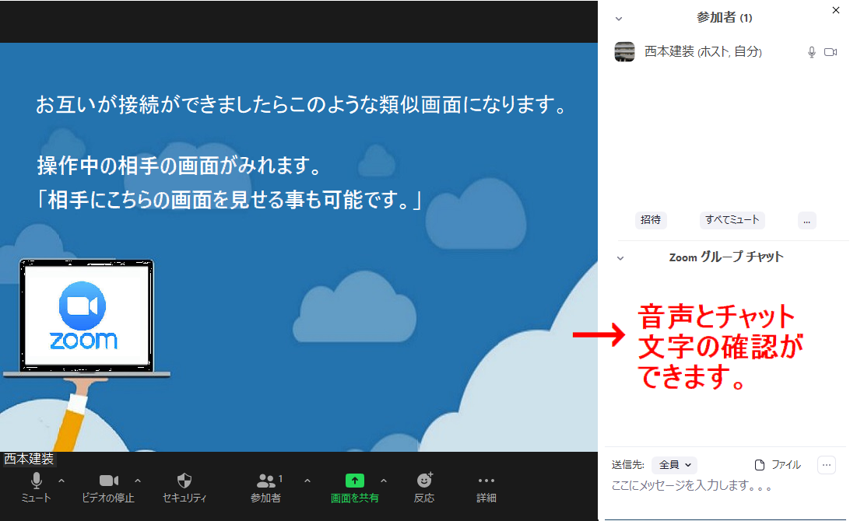Open the 全員 recipient dropdown
The width and height of the screenshot is (850, 521).
[674, 465]
